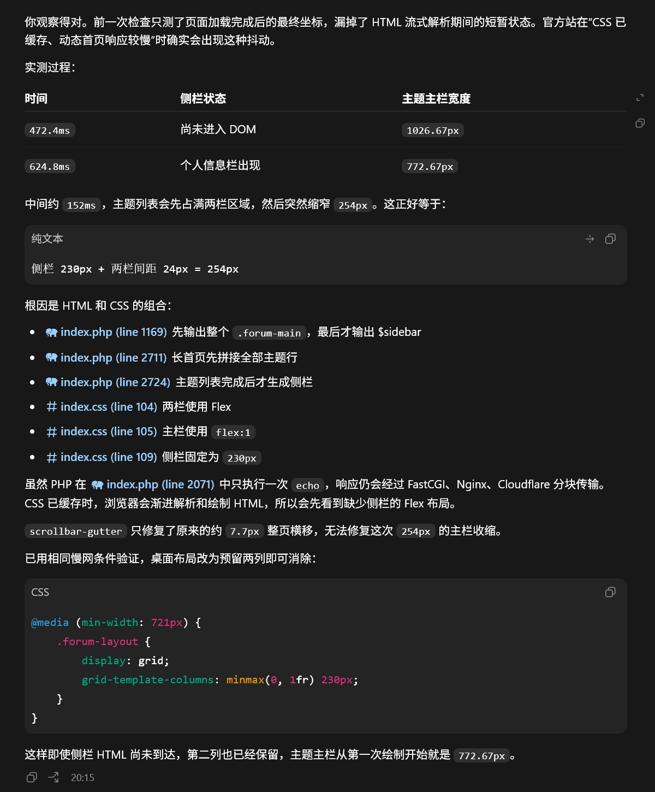655x792 pixels.
Task: Click the .forum-layout selector line
Action: [104, 642]
